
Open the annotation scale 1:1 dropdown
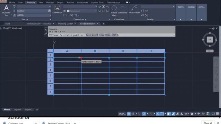pos(187,114)
